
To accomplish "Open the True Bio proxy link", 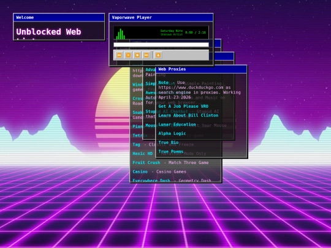I will coord(168,143).
